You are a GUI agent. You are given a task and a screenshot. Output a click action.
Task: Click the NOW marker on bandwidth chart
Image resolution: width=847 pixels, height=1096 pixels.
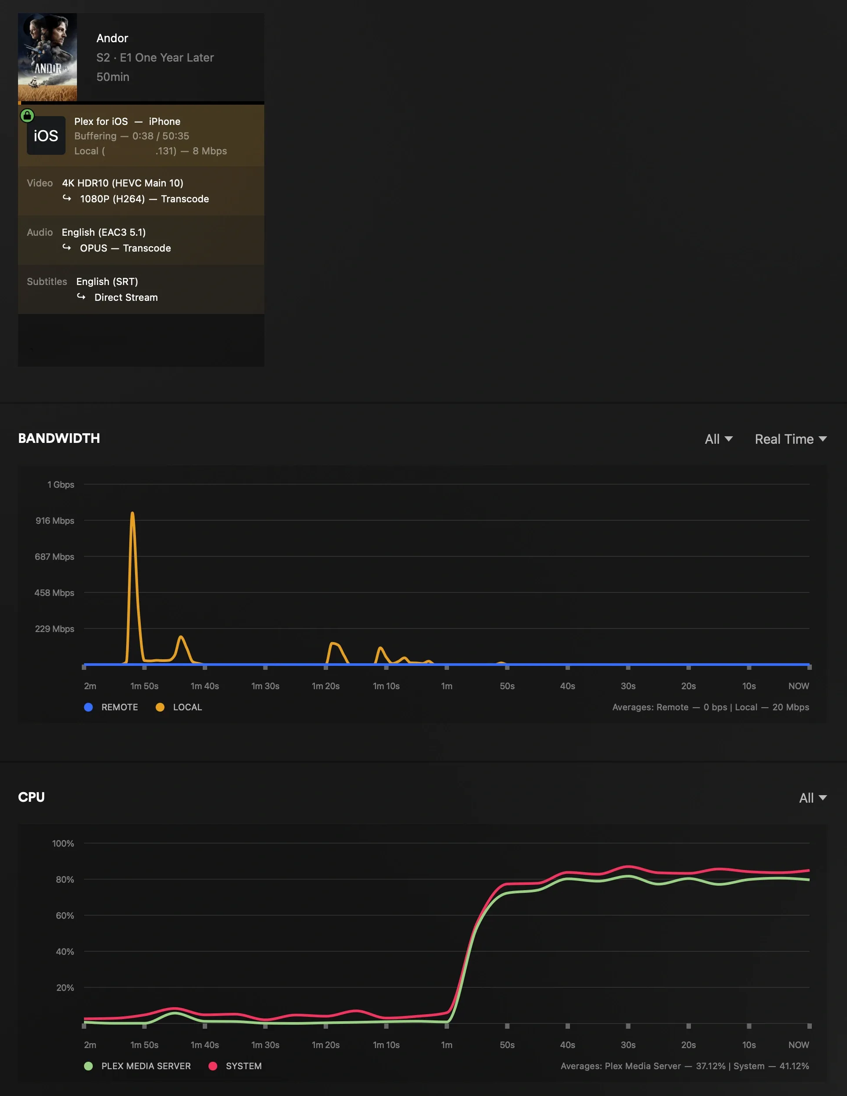tap(799, 686)
